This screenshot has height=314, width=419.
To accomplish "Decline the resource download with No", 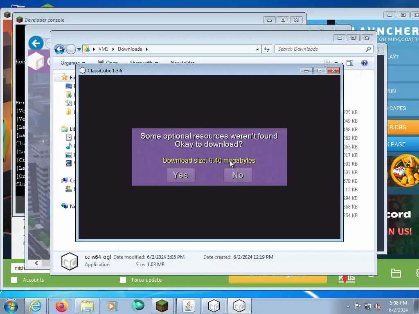I will [238, 175].
